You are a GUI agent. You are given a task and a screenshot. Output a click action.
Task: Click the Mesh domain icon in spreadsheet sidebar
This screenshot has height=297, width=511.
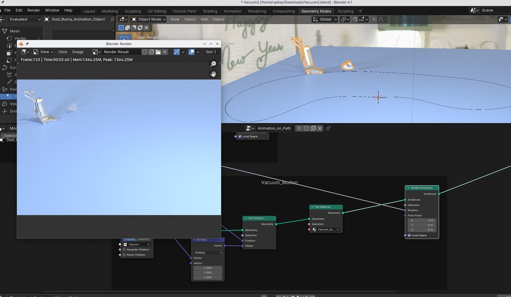[5, 31]
